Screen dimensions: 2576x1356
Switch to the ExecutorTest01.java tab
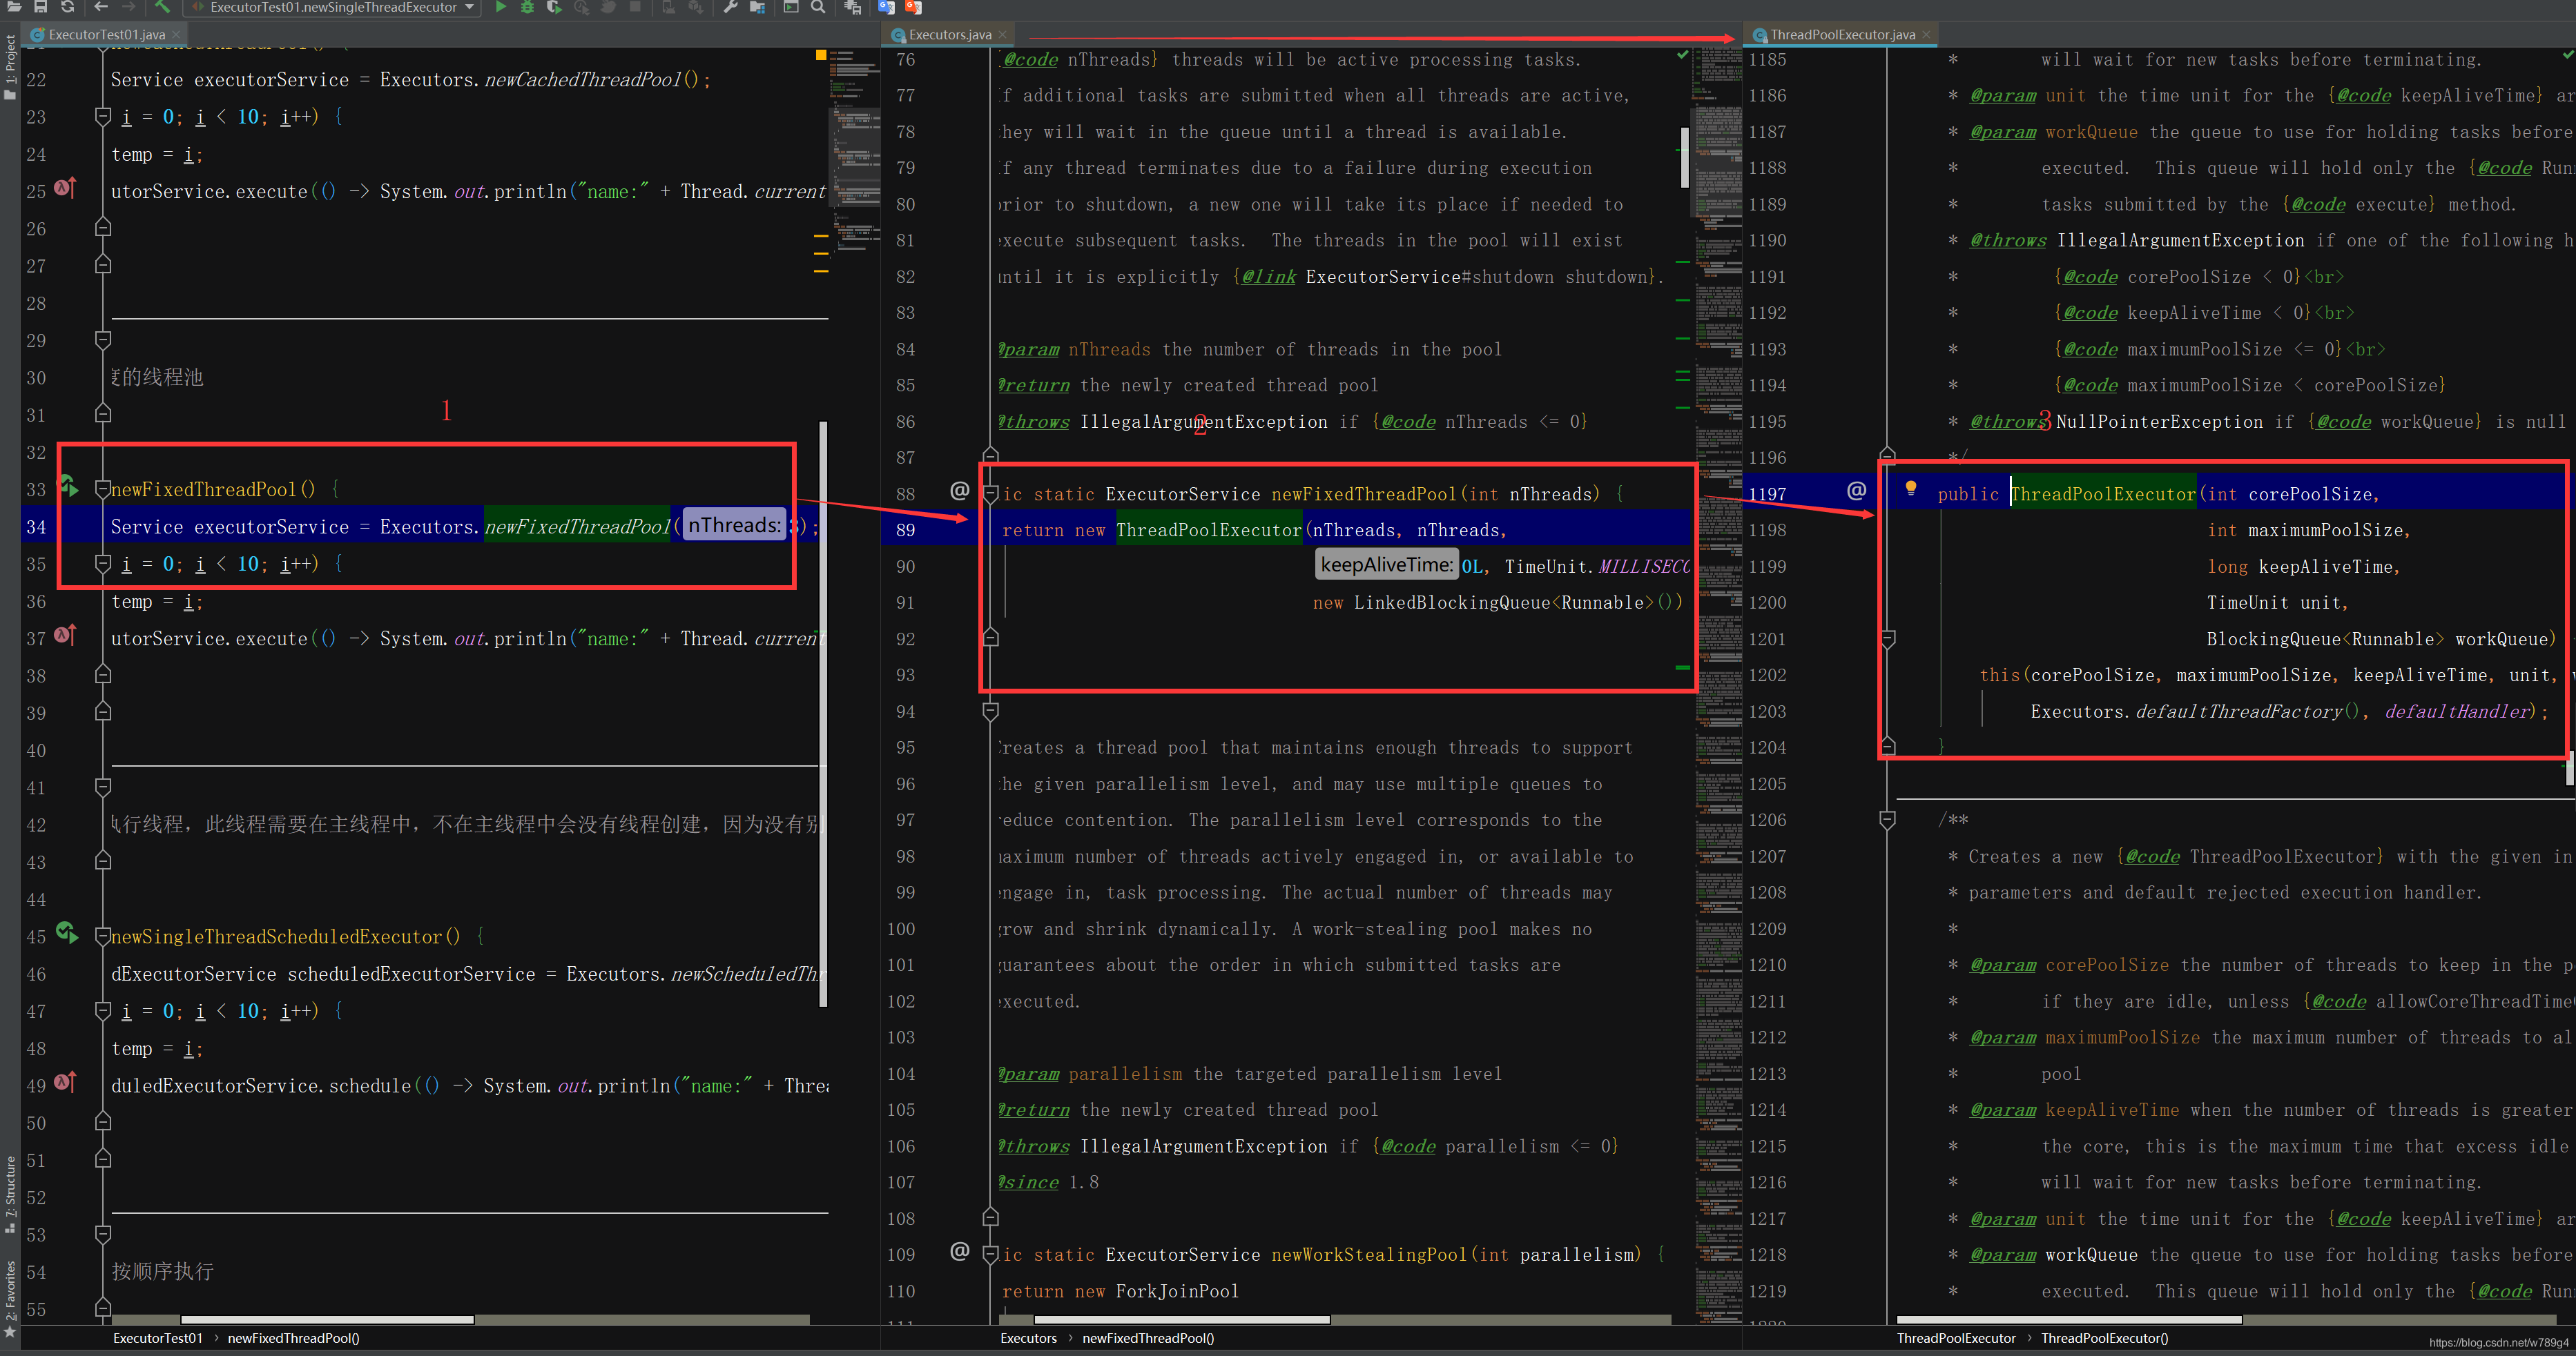tap(105, 34)
